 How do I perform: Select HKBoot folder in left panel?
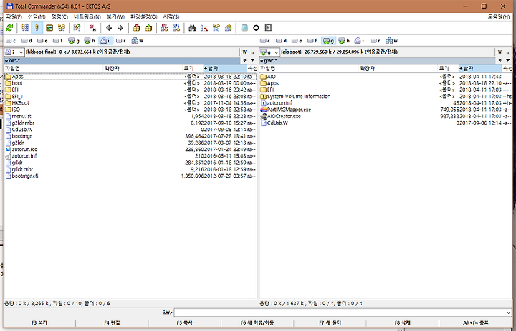pyautogui.click(x=130, y=103)
